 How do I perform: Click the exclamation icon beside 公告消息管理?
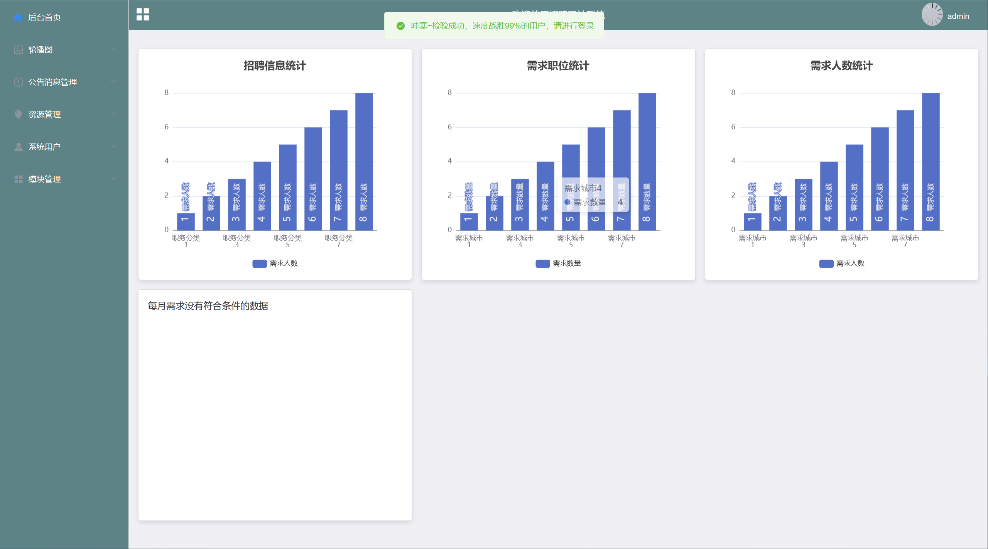tap(18, 82)
